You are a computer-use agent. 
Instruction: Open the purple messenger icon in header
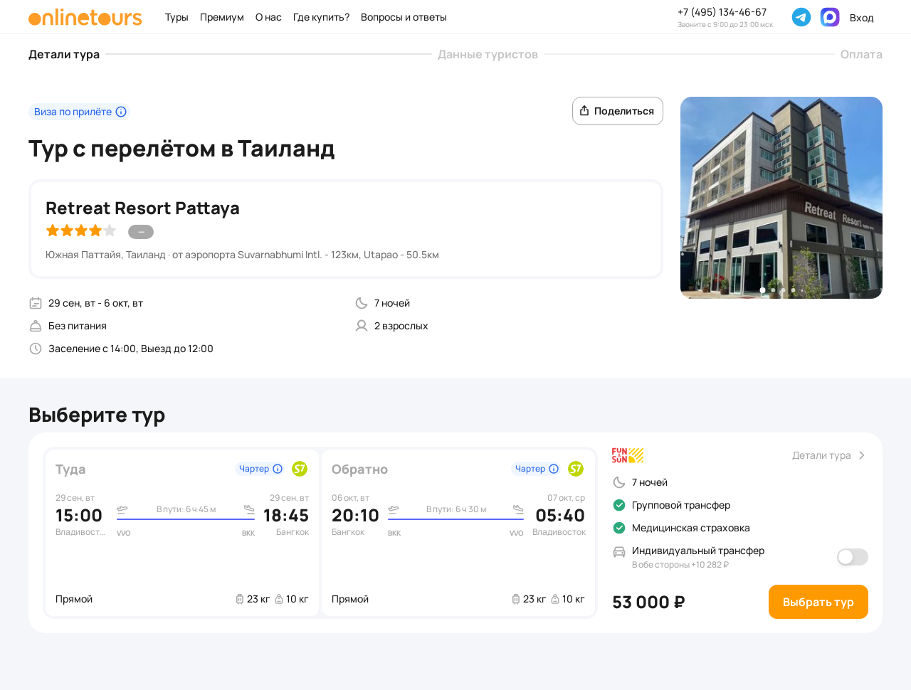pos(830,17)
